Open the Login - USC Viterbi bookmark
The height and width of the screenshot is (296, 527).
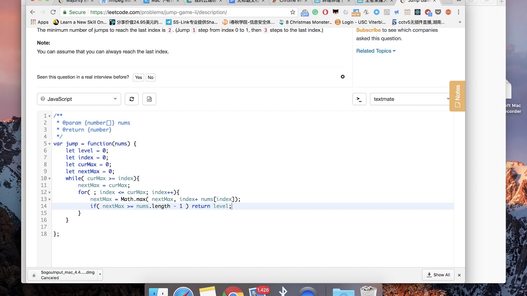coord(361,22)
